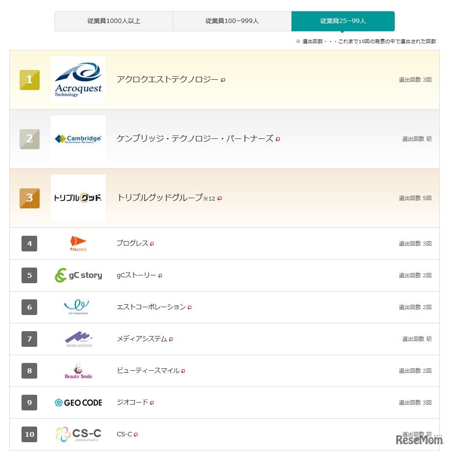Click the rank 1 badge
450x451 pixels.
29,79
